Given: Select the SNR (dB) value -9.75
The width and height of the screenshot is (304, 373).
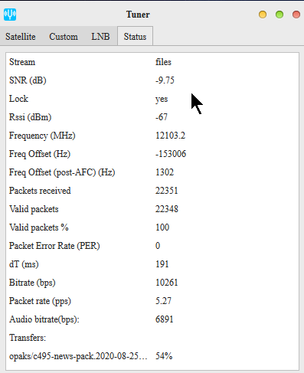Looking at the screenshot, I should click(165, 80).
